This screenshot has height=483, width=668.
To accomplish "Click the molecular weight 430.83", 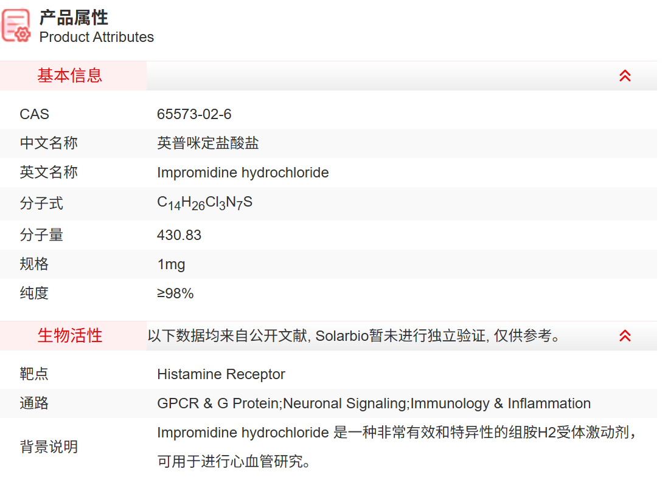I will click(179, 235).
